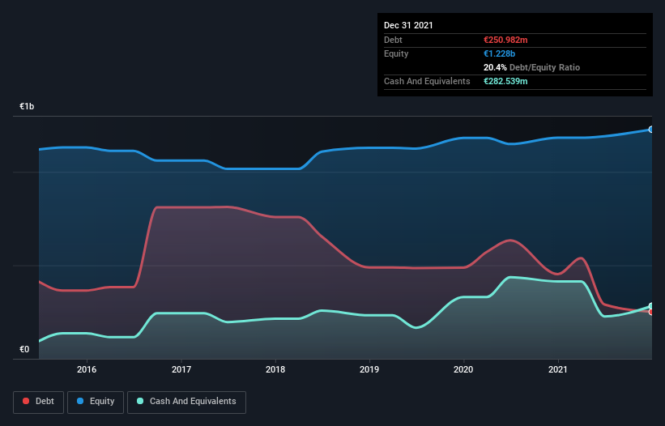665x426 pixels.
Task: Select the Equity end-point marker on chart
Action: tap(651, 130)
